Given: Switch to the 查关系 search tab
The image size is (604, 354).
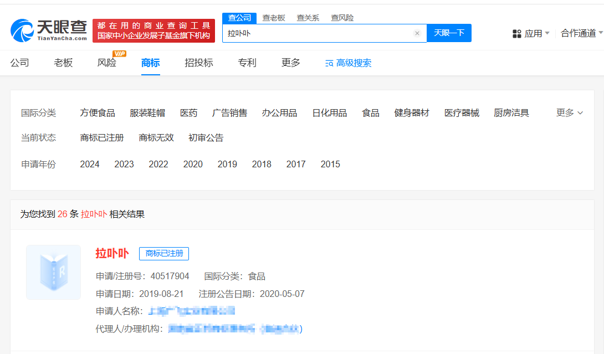Looking at the screenshot, I should 308,18.
